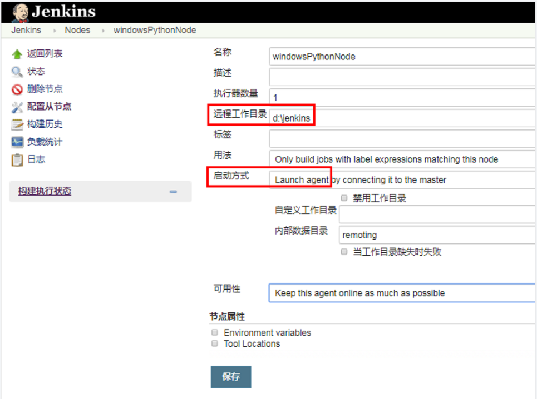Open the 可用性 Keep this agent online dropdown
This screenshot has width=537, height=399.
click(x=403, y=293)
